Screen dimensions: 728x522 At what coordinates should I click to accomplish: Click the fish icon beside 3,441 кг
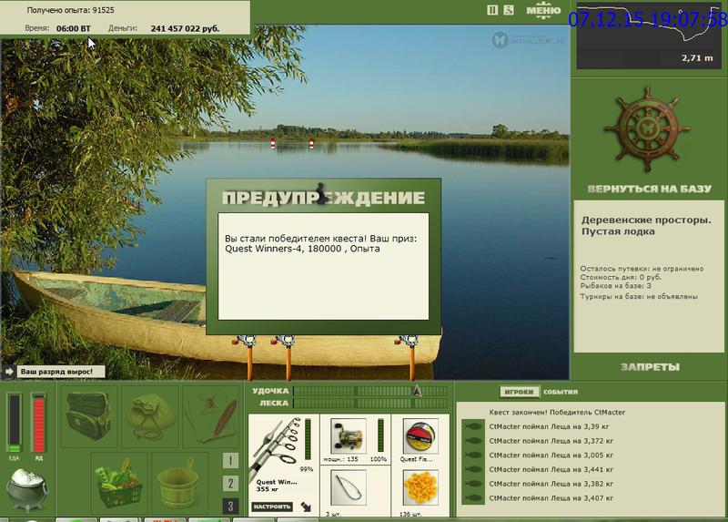(x=473, y=470)
